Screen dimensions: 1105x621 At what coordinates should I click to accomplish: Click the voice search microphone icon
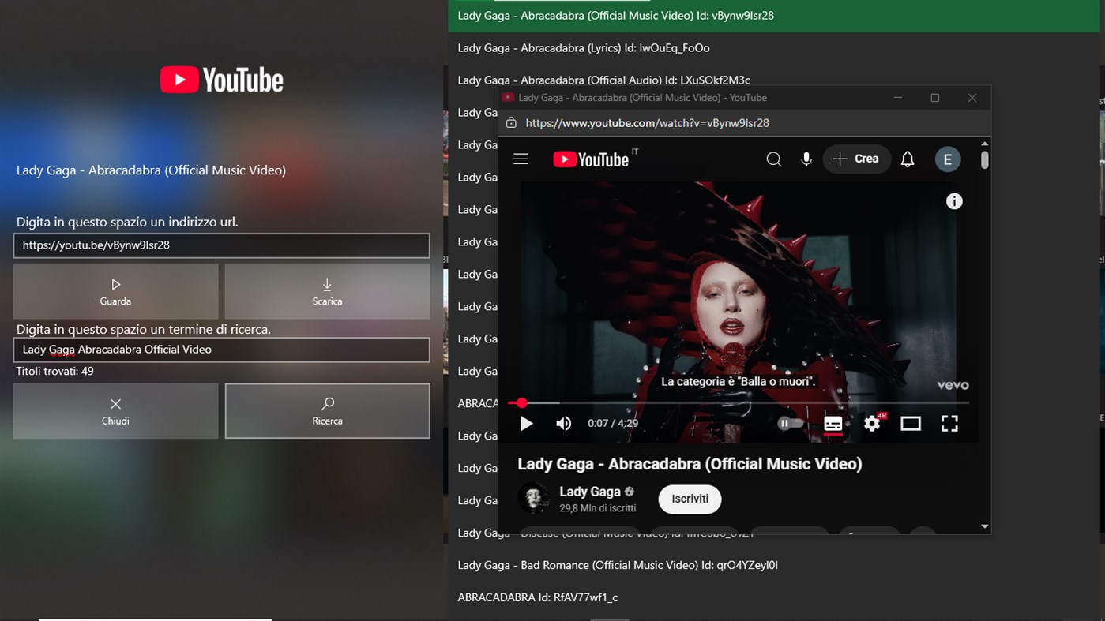(806, 159)
